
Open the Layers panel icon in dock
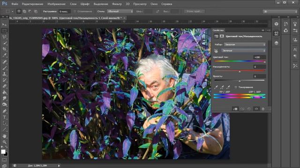(x=276, y=43)
